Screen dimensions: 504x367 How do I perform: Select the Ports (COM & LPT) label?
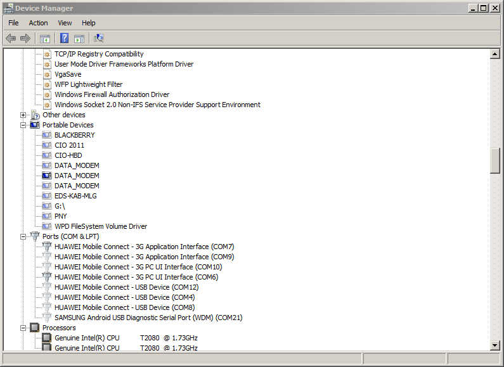tap(71, 236)
